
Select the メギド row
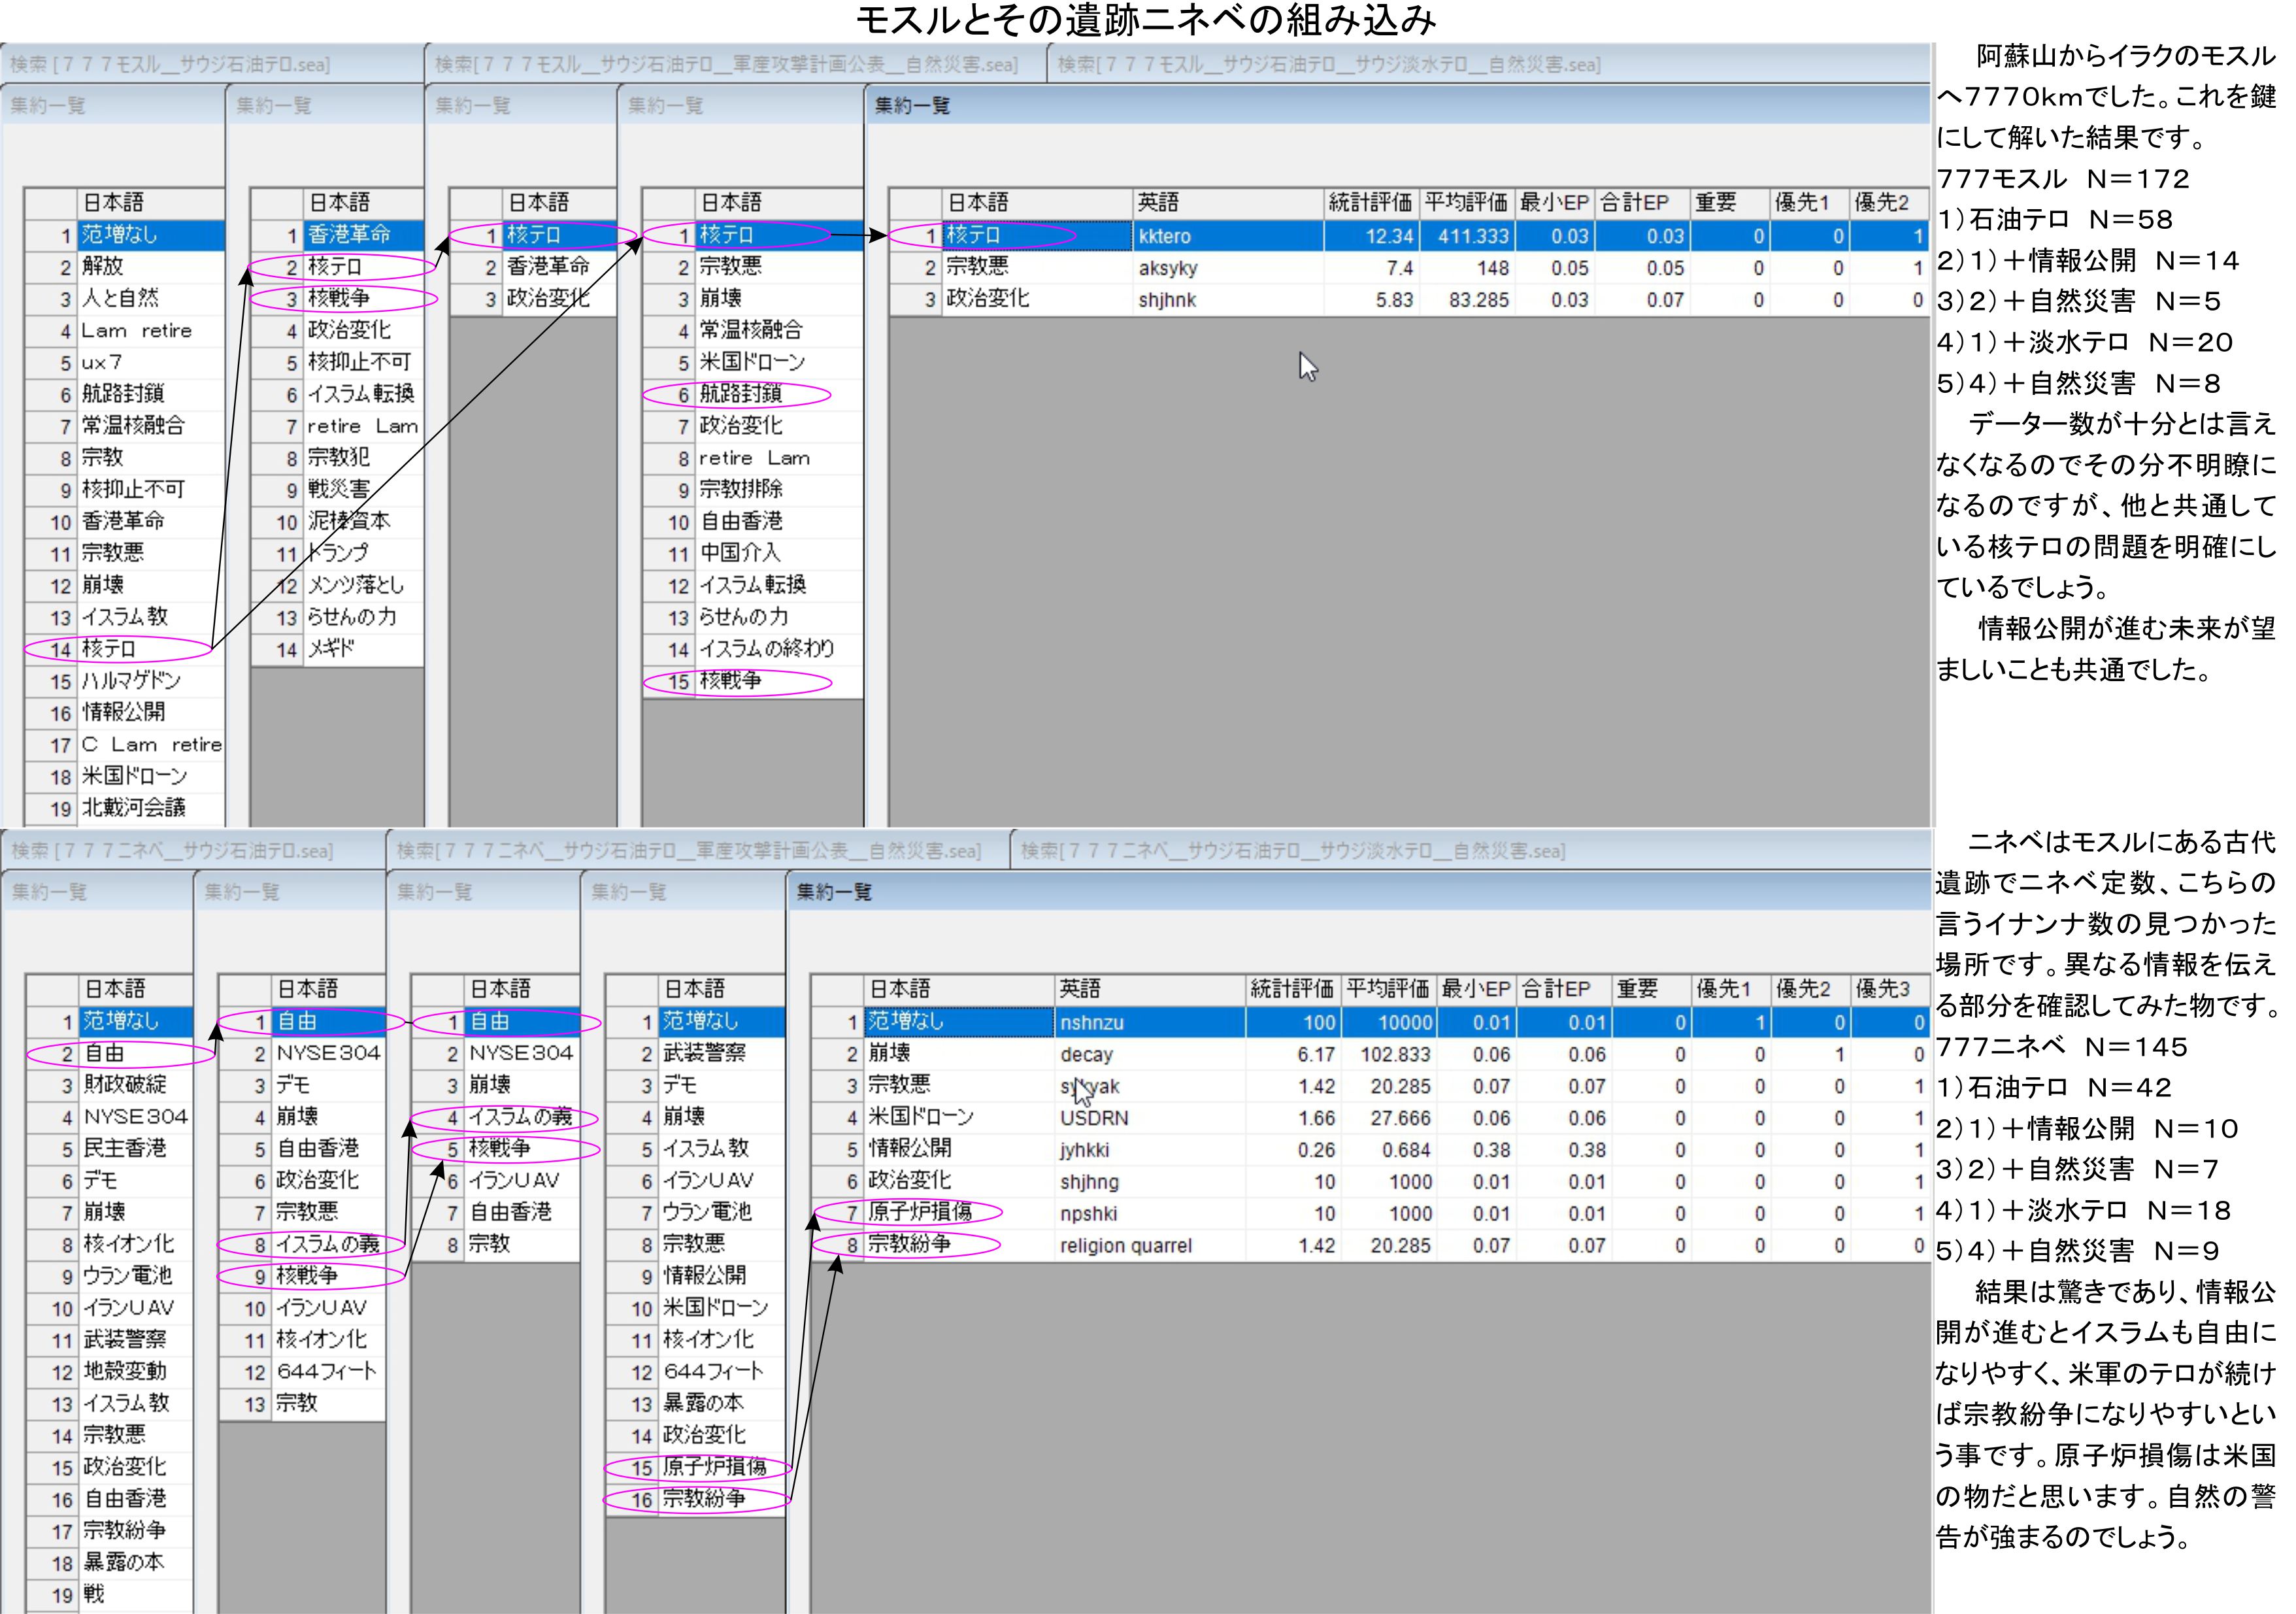pos(331,649)
